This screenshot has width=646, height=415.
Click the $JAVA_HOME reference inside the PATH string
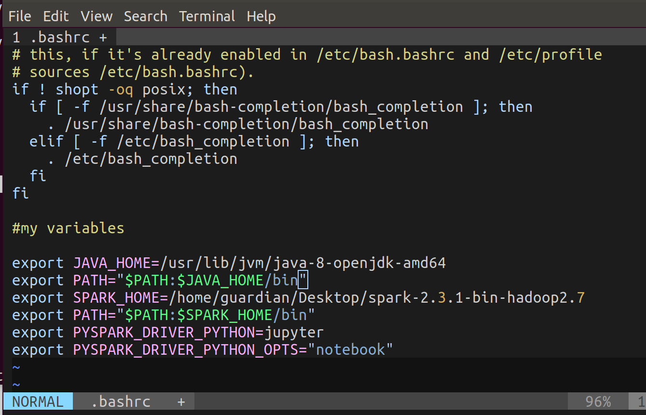(x=220, y=281)
